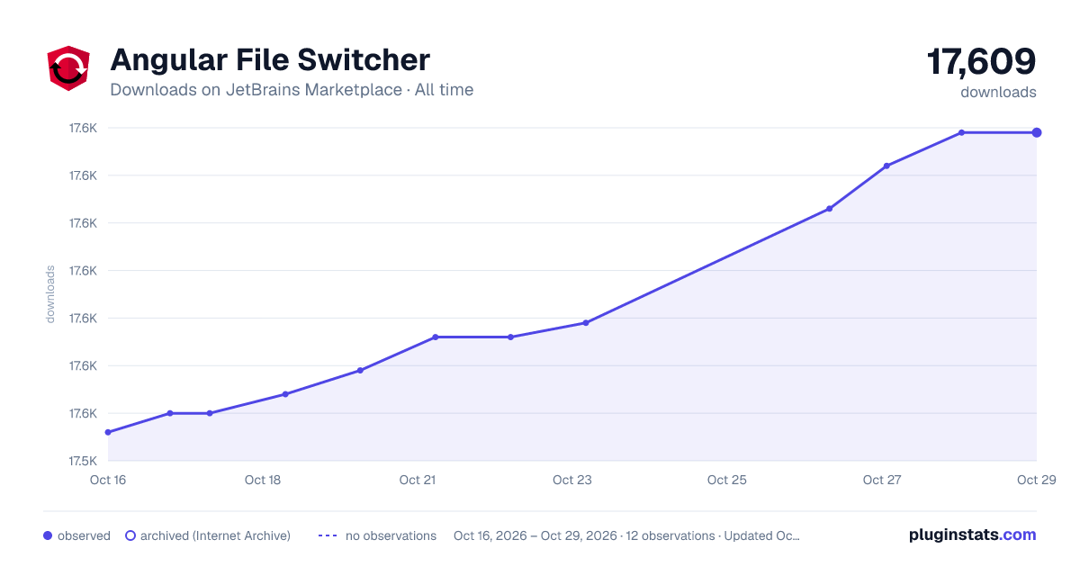
Task: Click the 'downloads' label under 17,609
Action: click(998, 92)
